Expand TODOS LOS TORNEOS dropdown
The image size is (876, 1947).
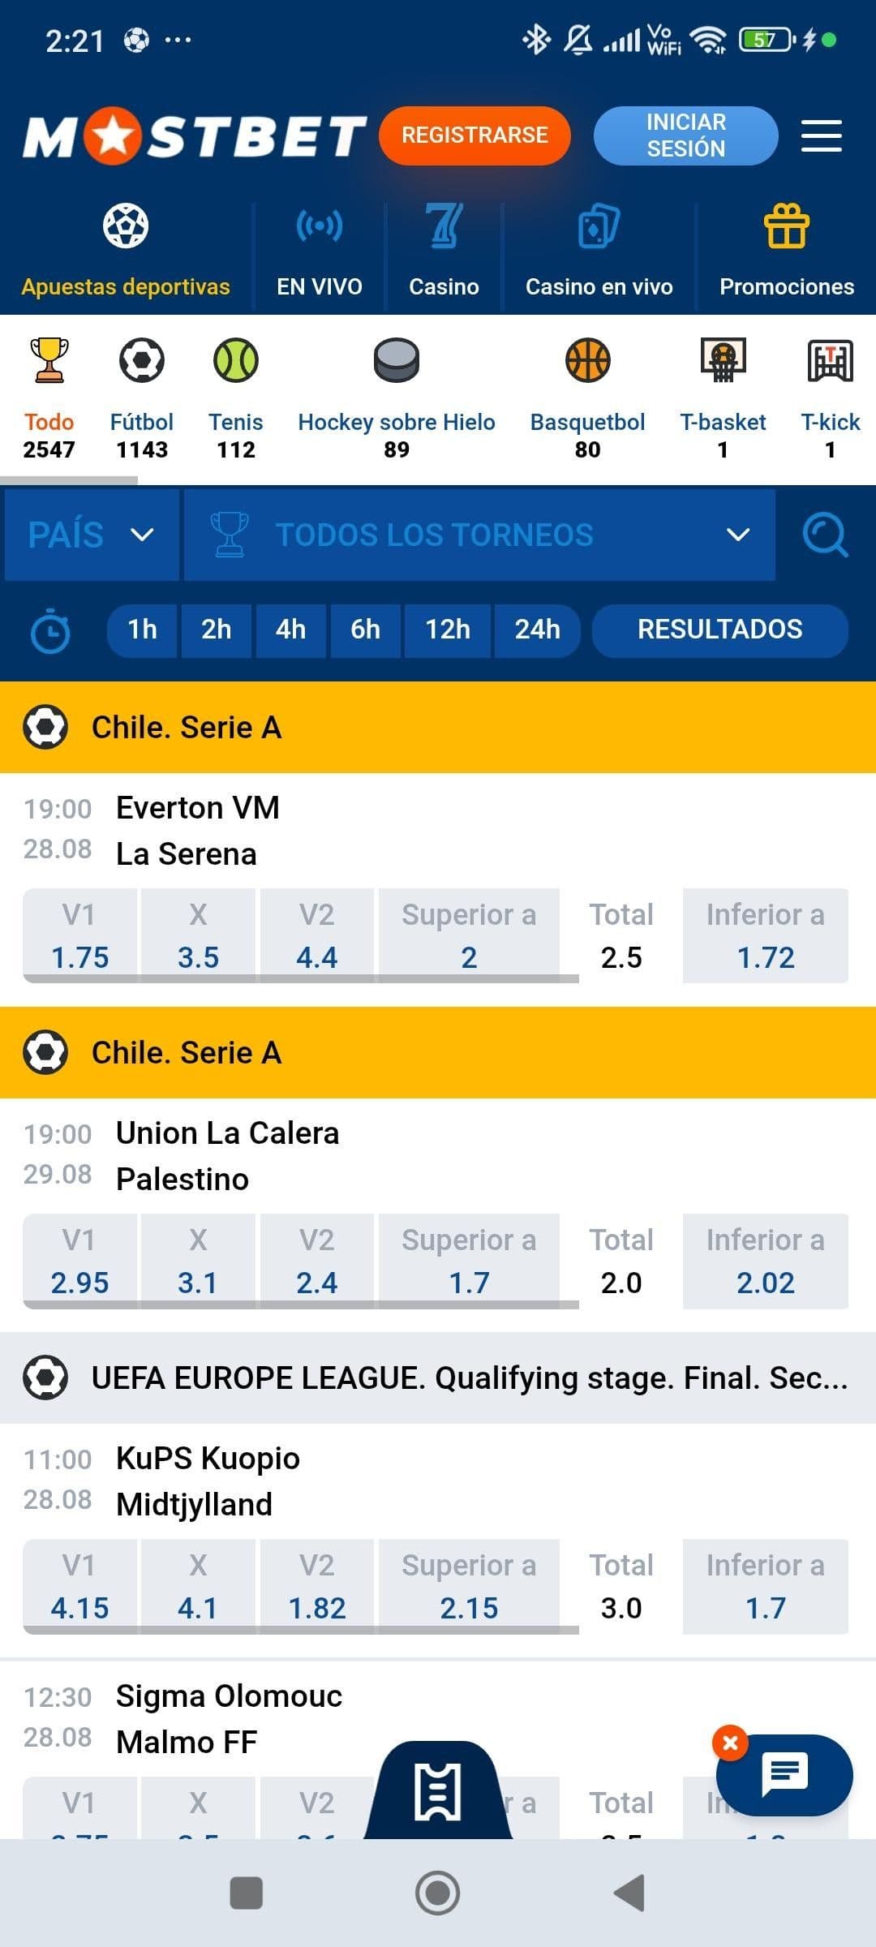click(x=479, y=535)
